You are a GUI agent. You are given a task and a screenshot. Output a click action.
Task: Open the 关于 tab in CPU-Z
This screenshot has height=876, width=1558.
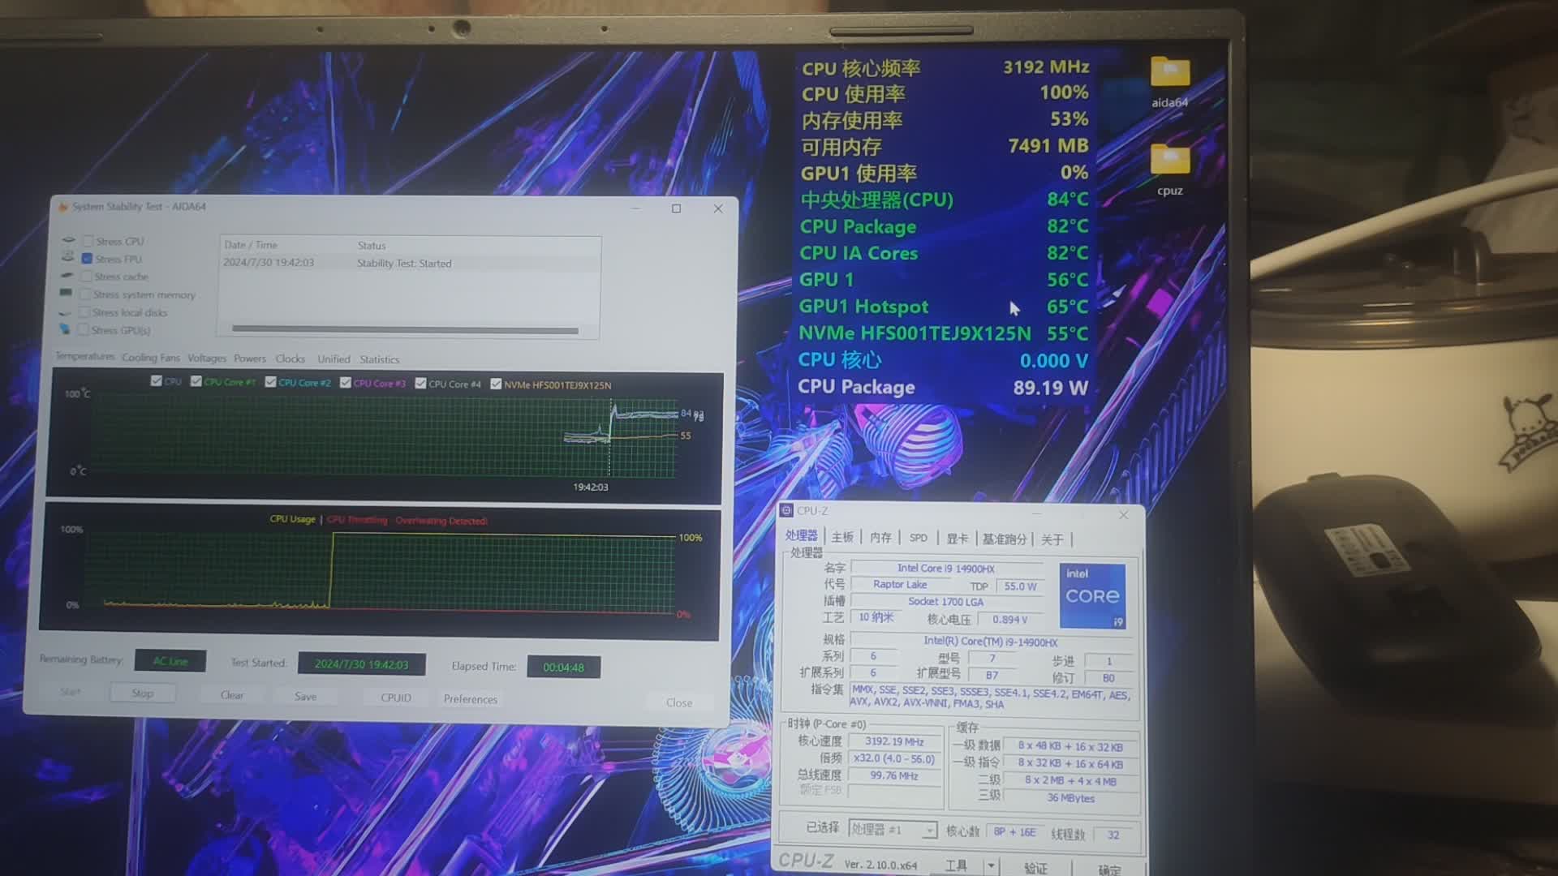1052,539
